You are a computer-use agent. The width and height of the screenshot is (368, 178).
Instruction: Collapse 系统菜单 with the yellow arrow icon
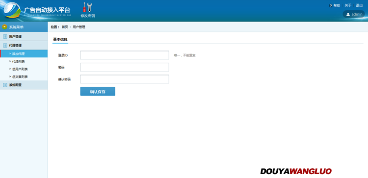tap(5, 27)
